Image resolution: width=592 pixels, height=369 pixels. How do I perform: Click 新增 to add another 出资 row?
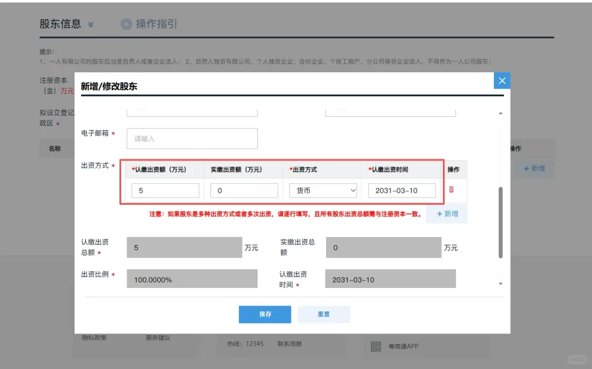coord(447,215)
